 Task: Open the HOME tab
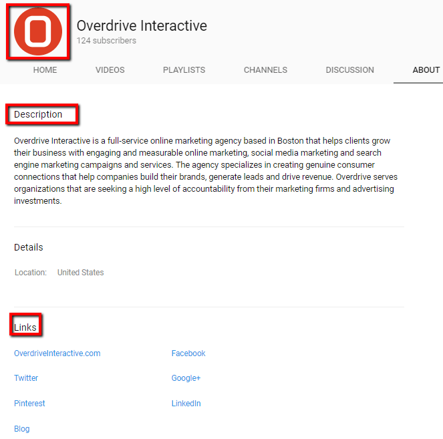[45, 69]
